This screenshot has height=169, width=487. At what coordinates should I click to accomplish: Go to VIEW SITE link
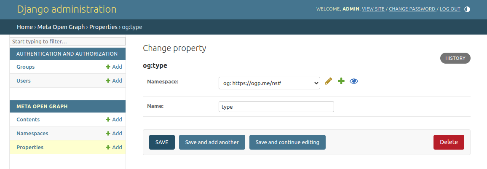click(x=373, y=9)
